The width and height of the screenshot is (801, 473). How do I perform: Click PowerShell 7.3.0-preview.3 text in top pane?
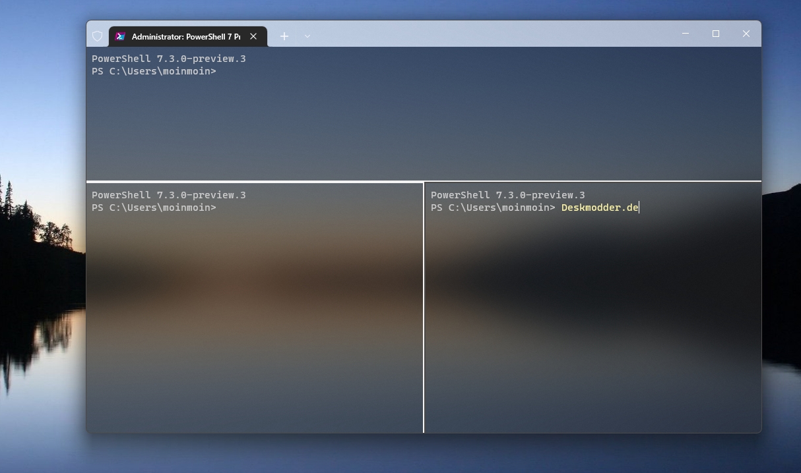[169, 59]
